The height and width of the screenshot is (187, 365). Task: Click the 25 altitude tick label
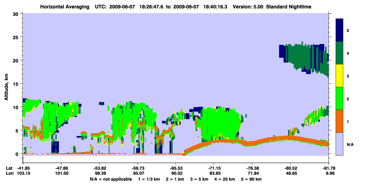16,37
